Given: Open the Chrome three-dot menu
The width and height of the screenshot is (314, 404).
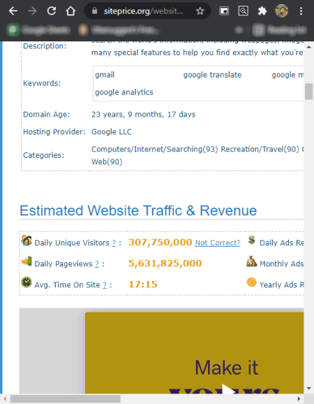Looking at the screenshot, I should pos(301,10).
